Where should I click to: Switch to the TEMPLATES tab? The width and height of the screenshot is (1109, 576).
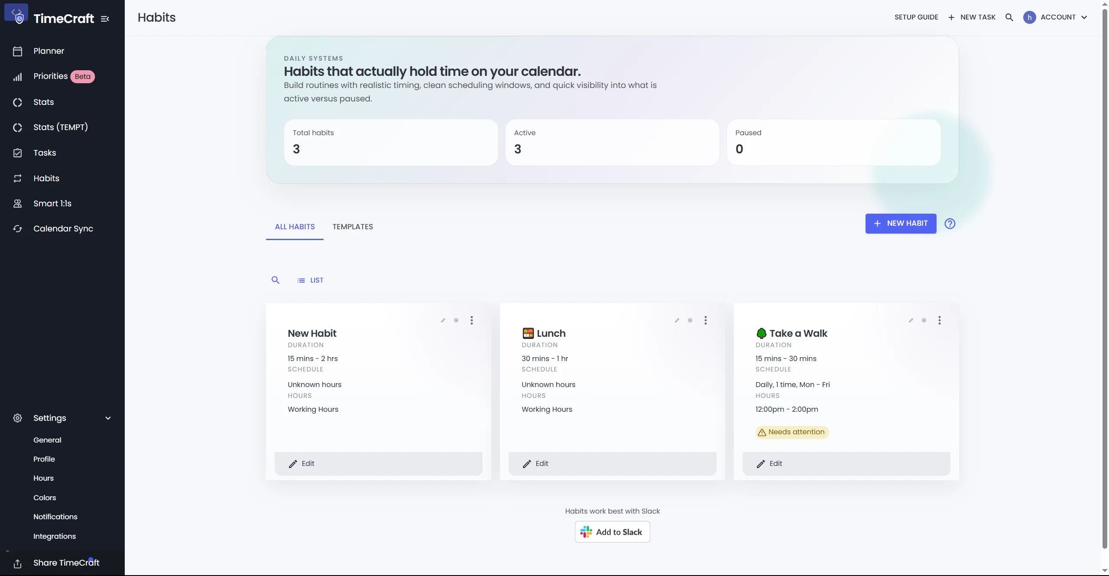click(x=353, y=227)
